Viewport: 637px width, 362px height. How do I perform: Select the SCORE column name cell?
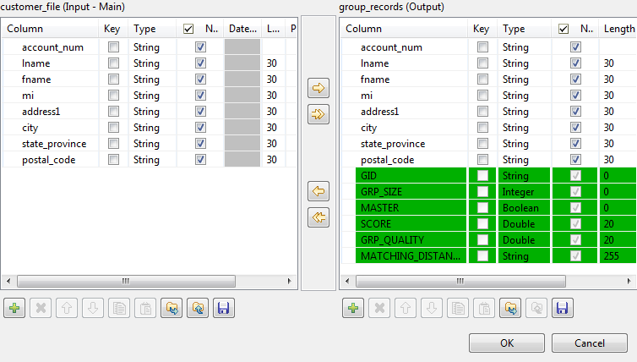click(x=411, y=223)
